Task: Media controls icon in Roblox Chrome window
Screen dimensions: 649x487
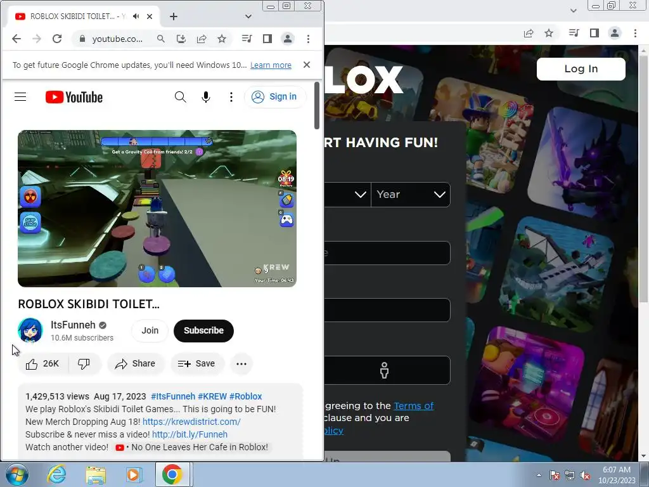Action: tap(574, 33)
